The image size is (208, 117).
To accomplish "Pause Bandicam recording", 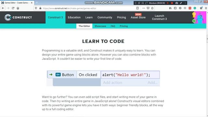I will pos(168,3).
